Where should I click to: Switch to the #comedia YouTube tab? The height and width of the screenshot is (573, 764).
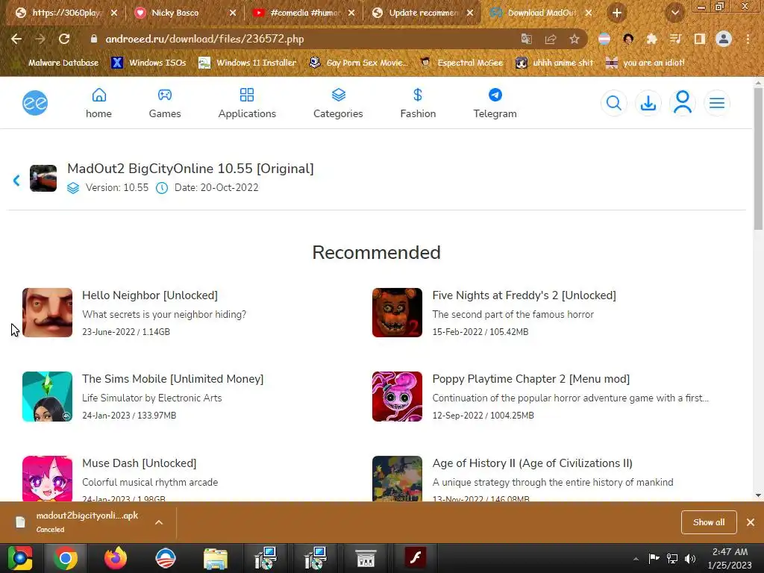(x=303, y=13)
